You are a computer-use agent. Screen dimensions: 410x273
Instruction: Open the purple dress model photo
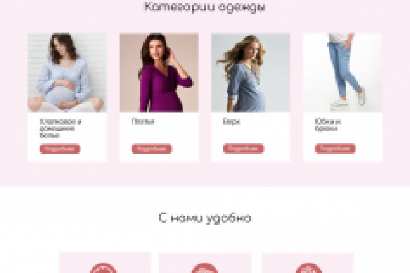(159, 73)
